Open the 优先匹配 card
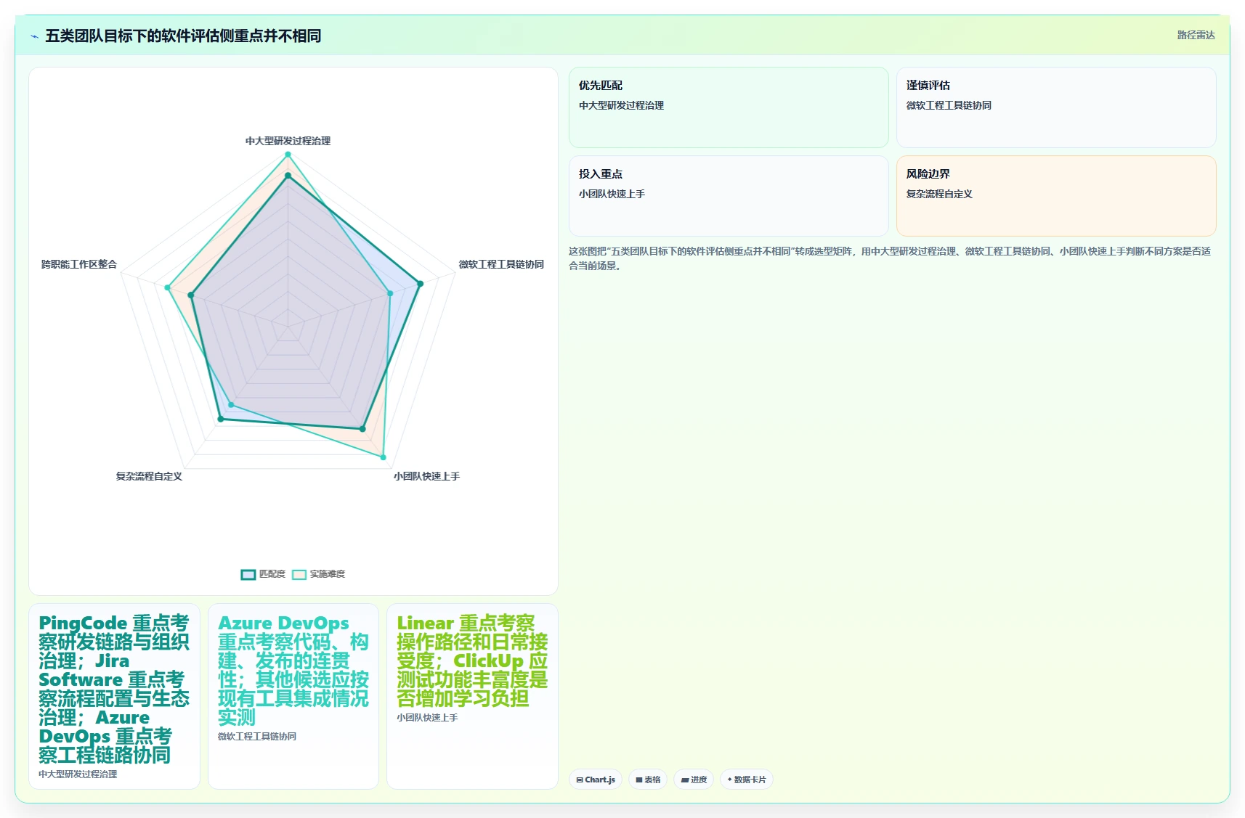 [x=729, y=107]
